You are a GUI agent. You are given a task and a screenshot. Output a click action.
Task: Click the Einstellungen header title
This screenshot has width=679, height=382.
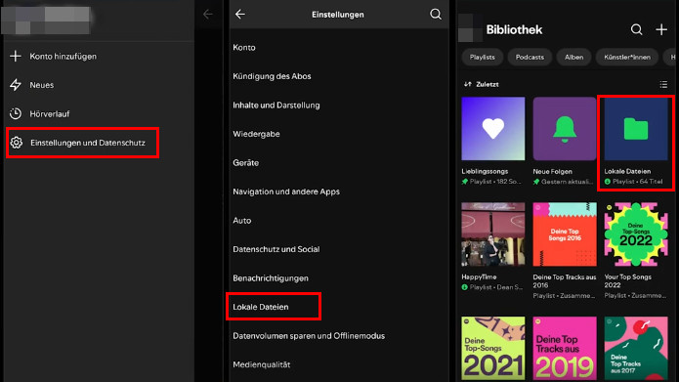[338, 15]
